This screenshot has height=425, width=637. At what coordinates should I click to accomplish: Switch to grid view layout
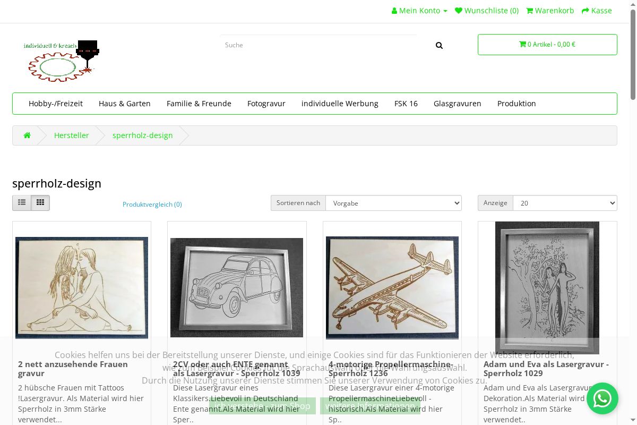point(40,203)
